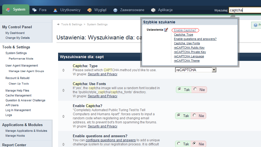Screen dimensions: 261x147
Task: Click the reCAPTCHA Public Key search result
Action: [x=189, y=48]
